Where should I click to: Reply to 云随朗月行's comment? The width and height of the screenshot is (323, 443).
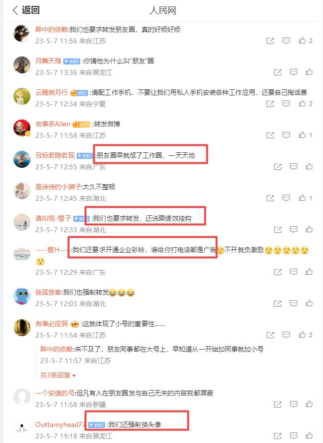coord(286,104)
